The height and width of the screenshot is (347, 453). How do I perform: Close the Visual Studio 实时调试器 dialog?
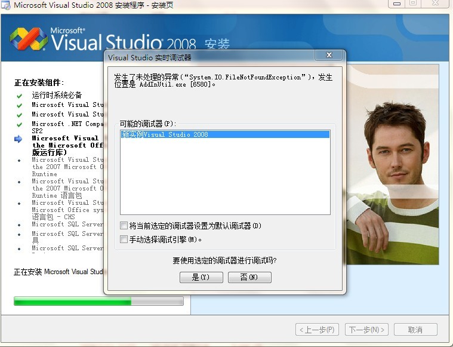click(x=329, y=55)
